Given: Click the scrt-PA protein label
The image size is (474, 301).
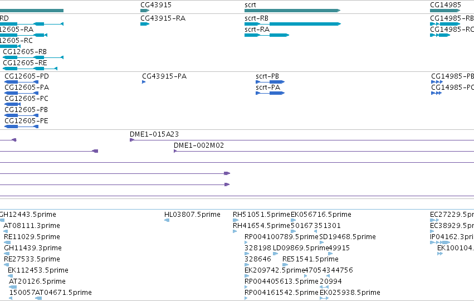Looking at the screenshot, I should click(268, 88).
